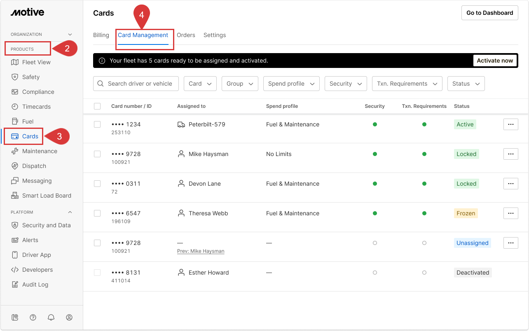This screenshot has height=331, width=529.
Task: Switch to the Orders tab
Action: pos(186,35)
